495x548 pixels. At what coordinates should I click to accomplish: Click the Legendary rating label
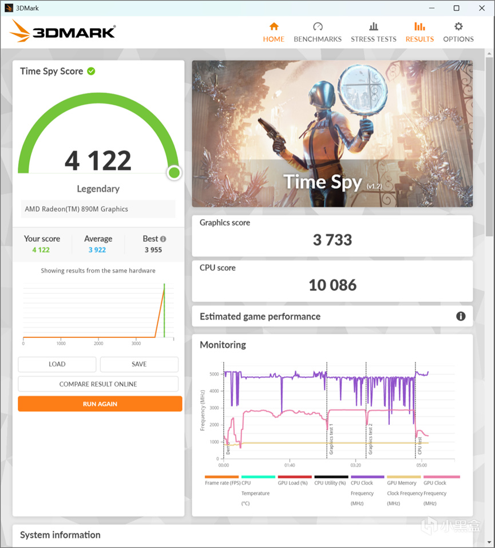[98, 189]
